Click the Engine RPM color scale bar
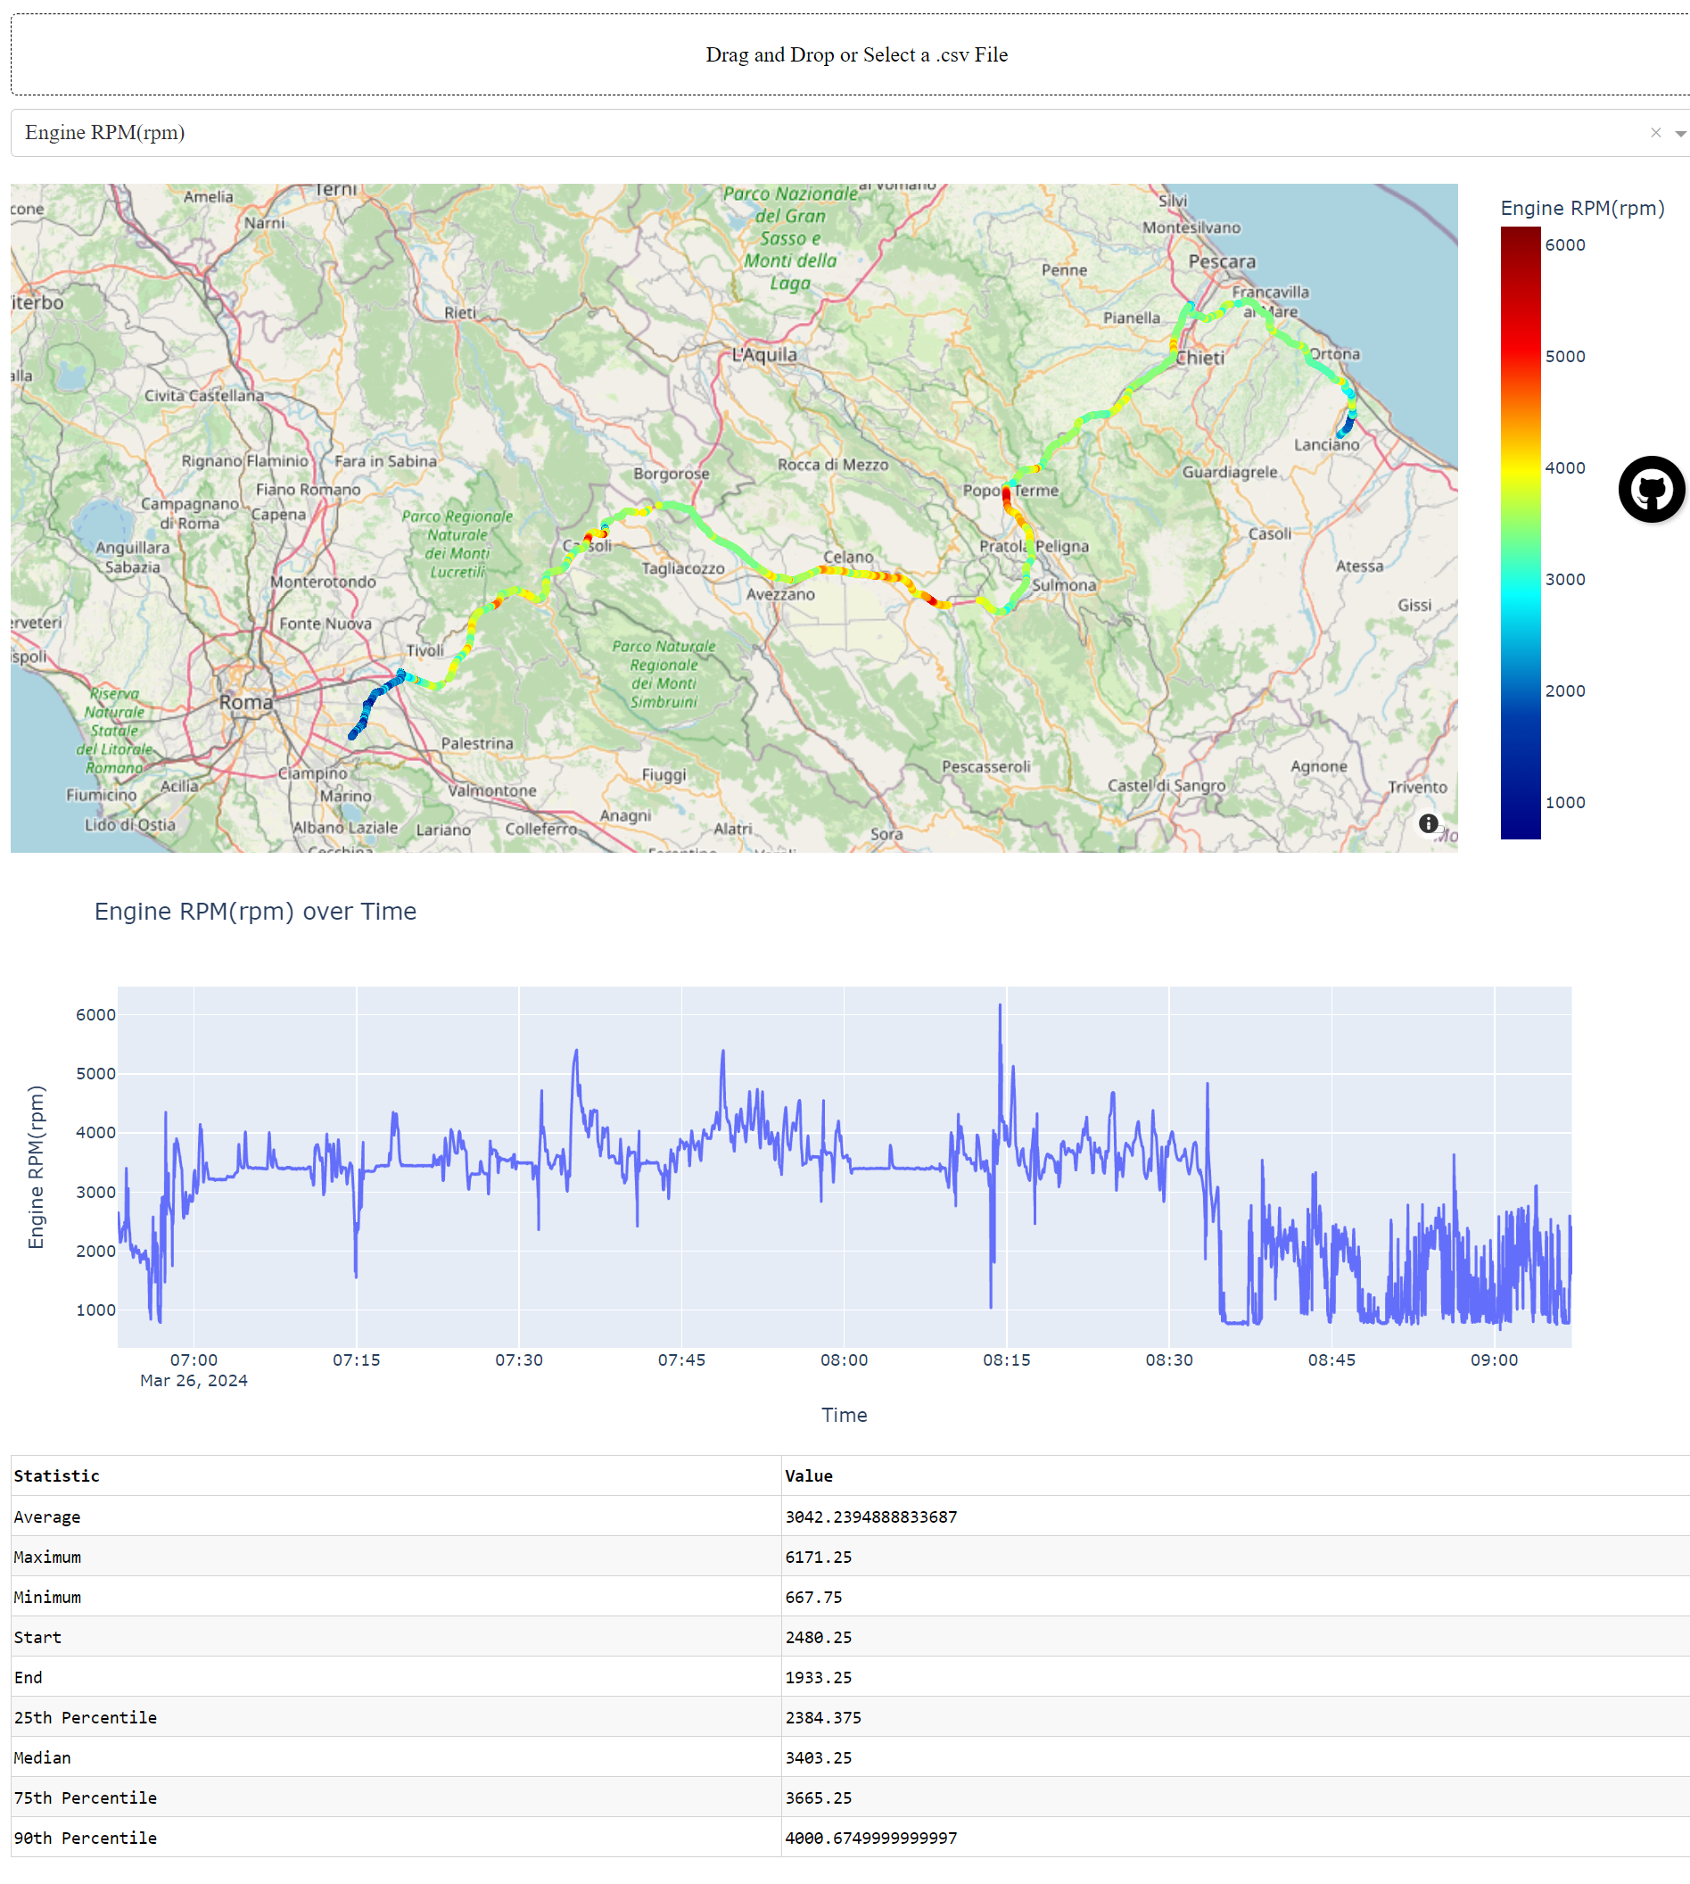1690x1884 pixels. (1520, 533)
